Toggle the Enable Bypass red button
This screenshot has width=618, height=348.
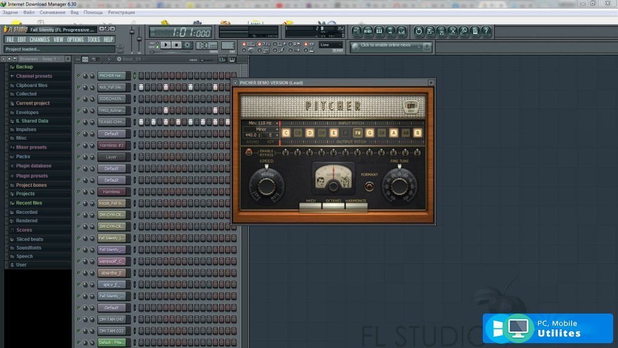pos(249,152)
